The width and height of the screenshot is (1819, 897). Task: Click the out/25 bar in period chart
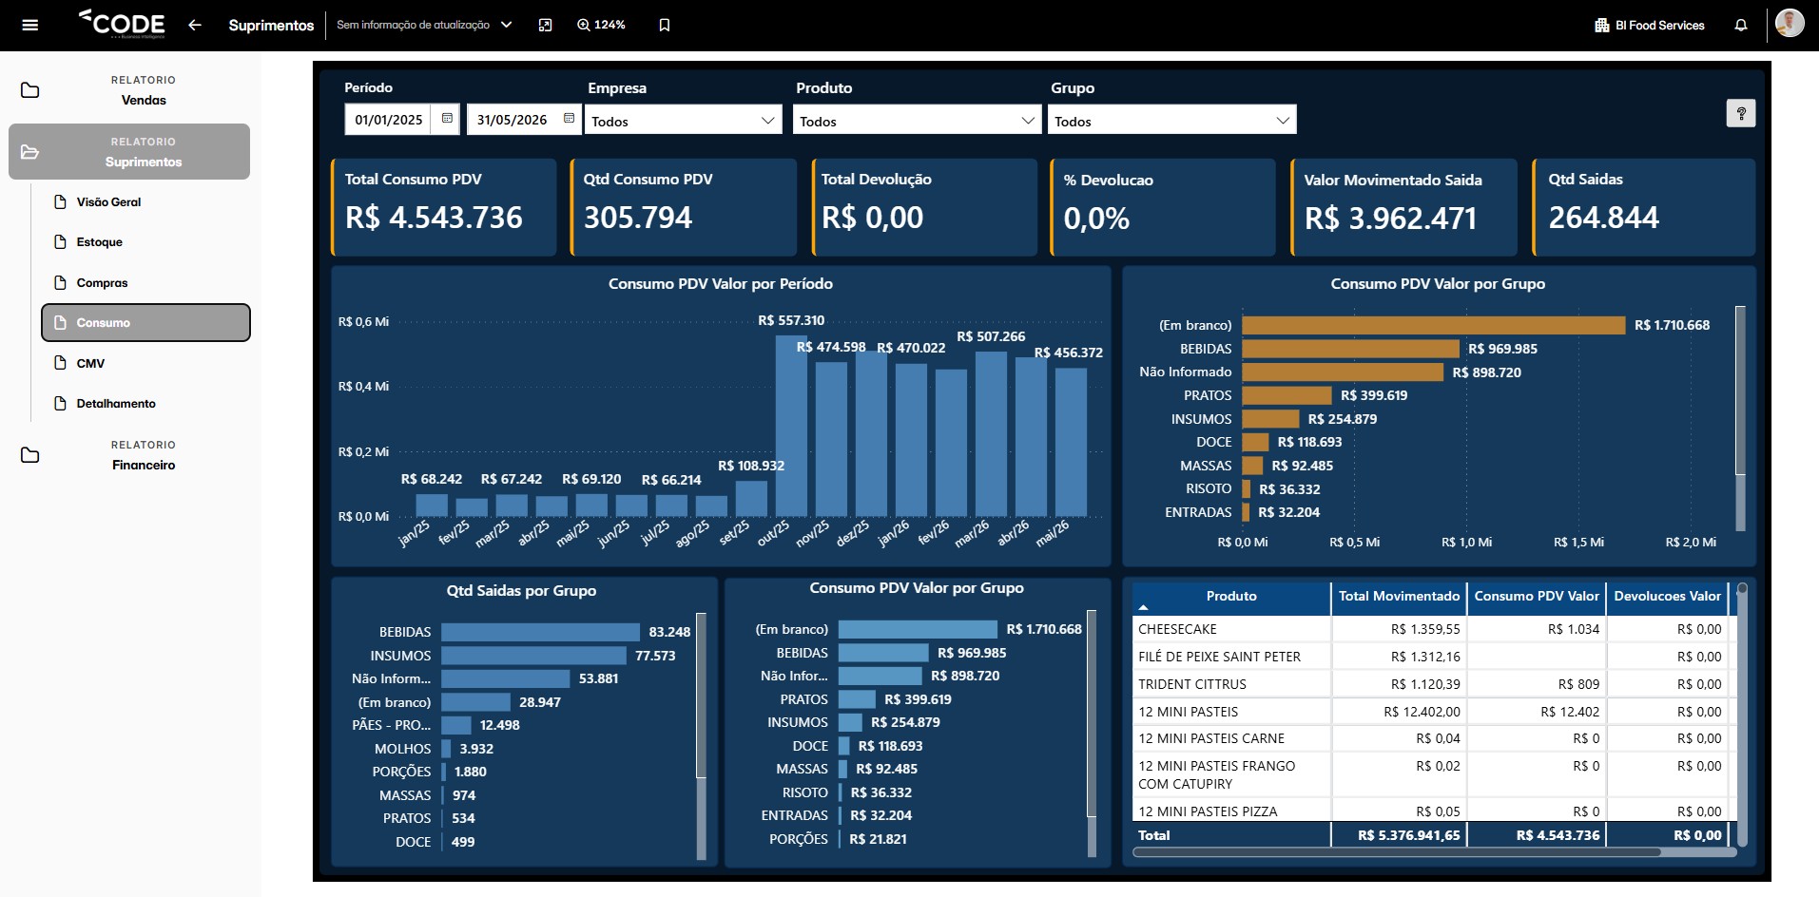click(791, 426)
